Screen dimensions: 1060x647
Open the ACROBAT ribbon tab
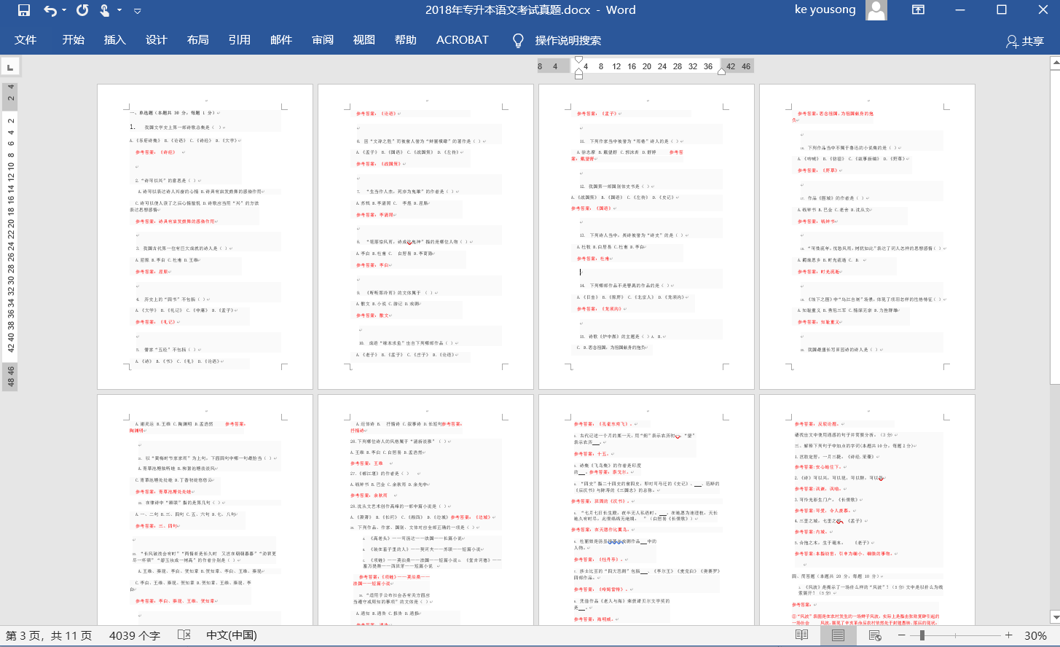pyautogui.click(x=462, y=40)
